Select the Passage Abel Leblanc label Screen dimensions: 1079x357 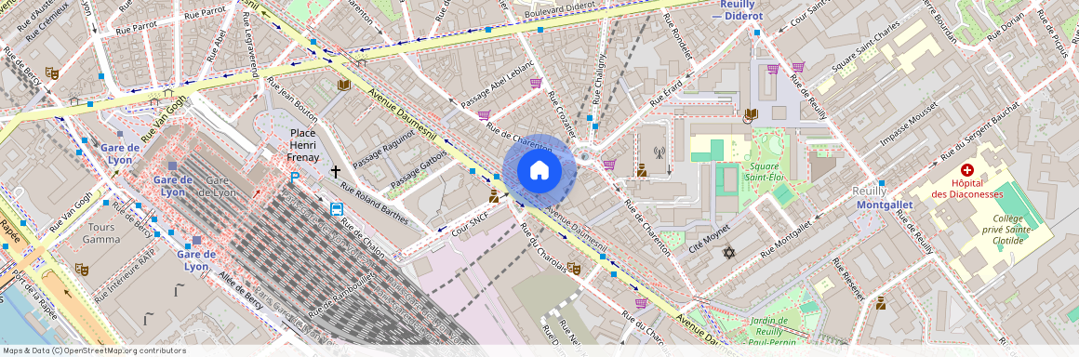[x=498, y=84]
